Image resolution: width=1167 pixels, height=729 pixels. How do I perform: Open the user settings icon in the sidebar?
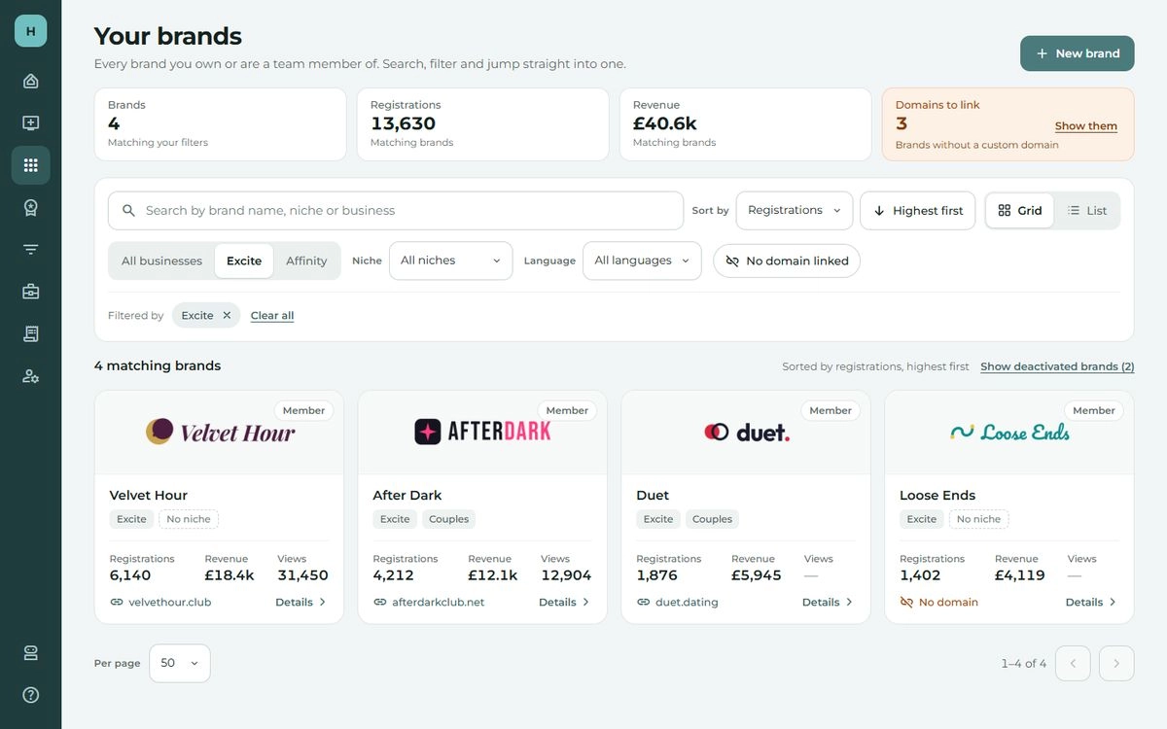coord(30,376)
